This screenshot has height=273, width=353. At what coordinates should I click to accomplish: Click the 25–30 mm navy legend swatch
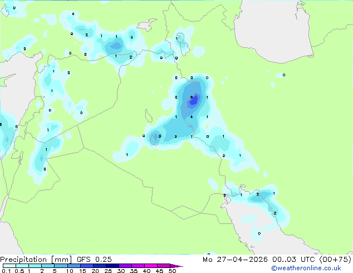pyautogui.click(x=112, y=266)
